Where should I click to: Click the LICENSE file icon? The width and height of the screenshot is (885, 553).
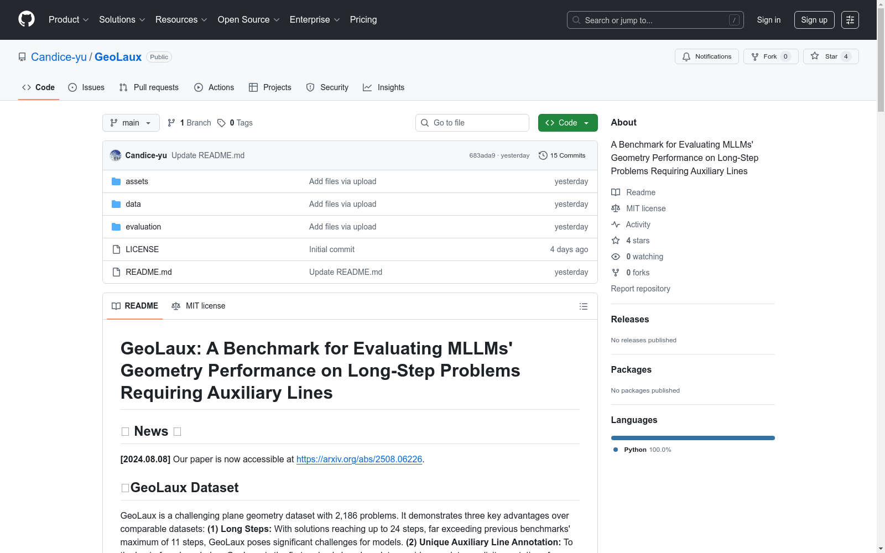click(x=116, y=249)
